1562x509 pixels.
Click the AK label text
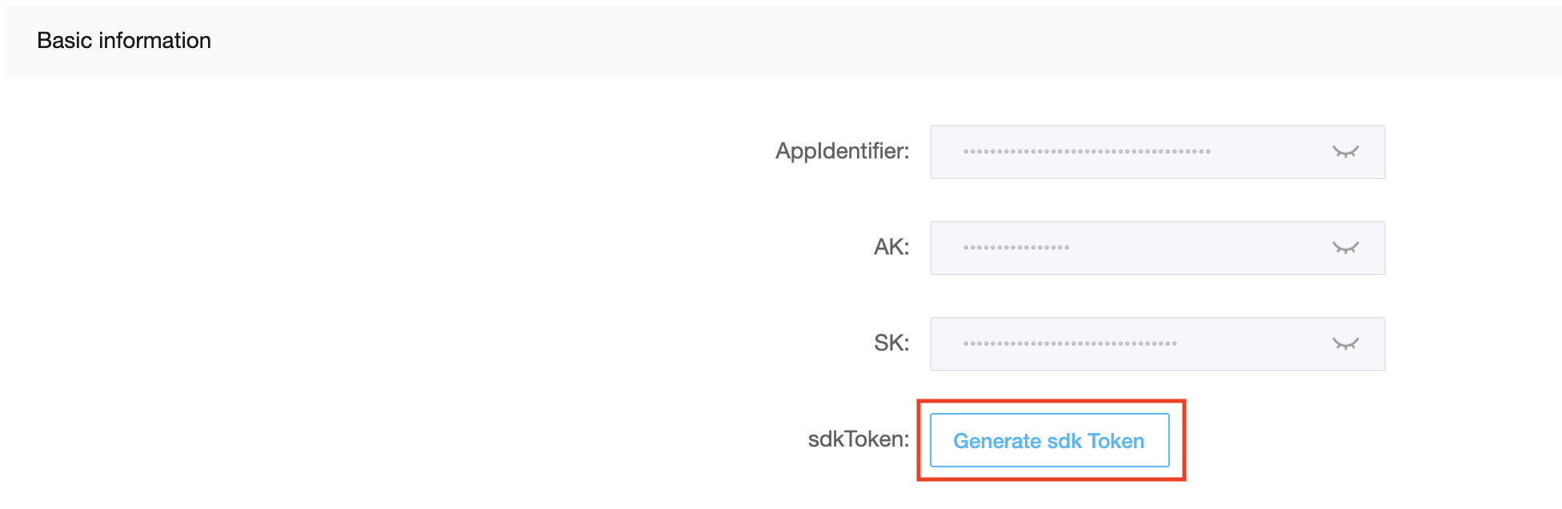891,246
